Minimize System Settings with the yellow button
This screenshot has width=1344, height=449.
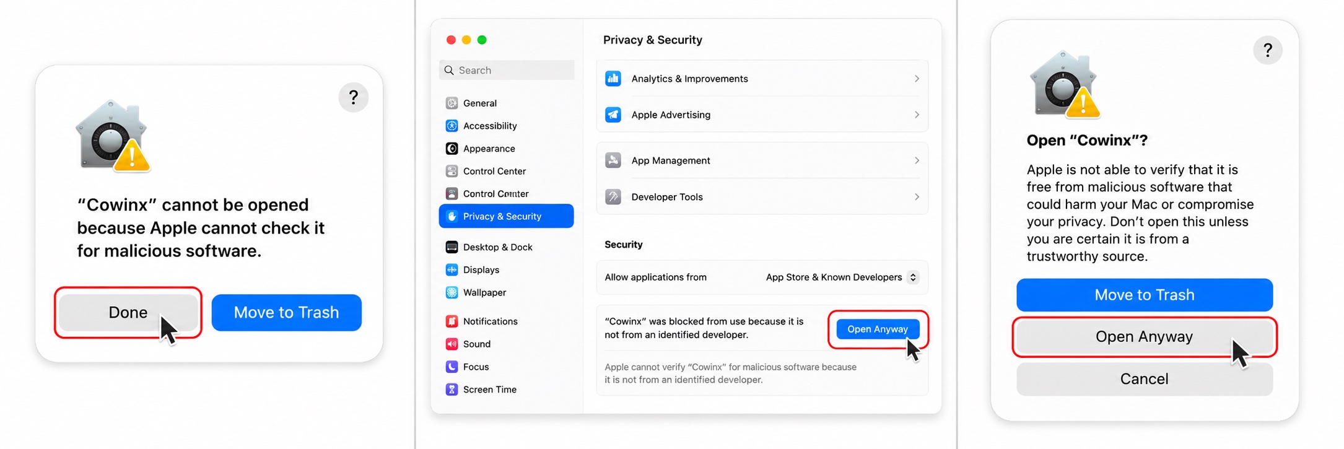click(x=466, y=40)
